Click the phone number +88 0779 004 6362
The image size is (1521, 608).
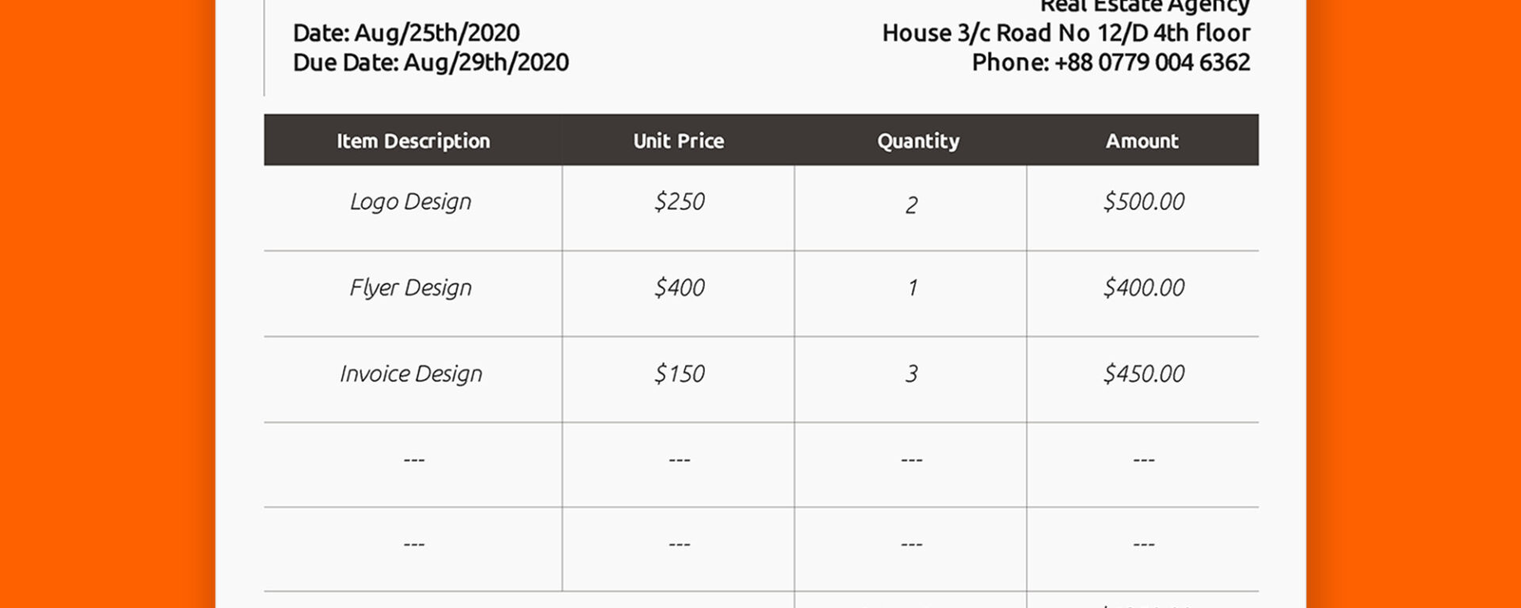1152,63
